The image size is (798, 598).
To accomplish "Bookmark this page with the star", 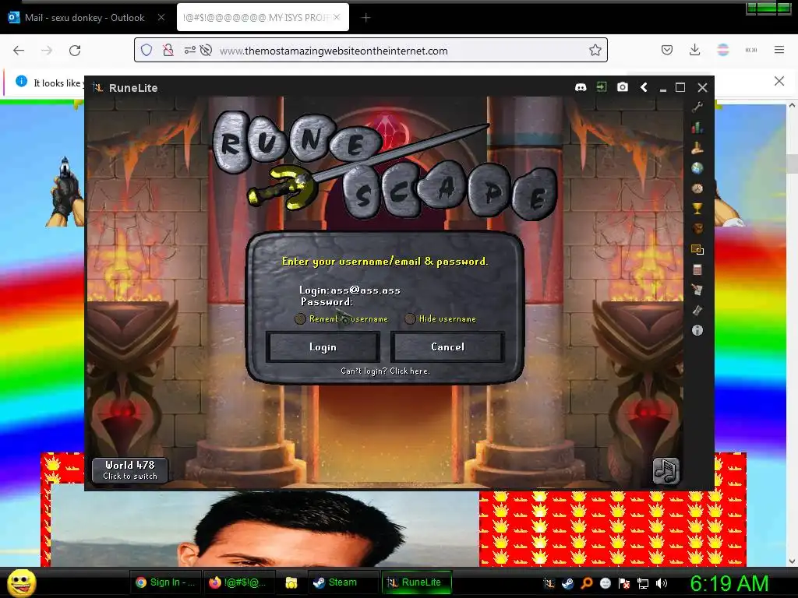I will [x=595, y=51].
